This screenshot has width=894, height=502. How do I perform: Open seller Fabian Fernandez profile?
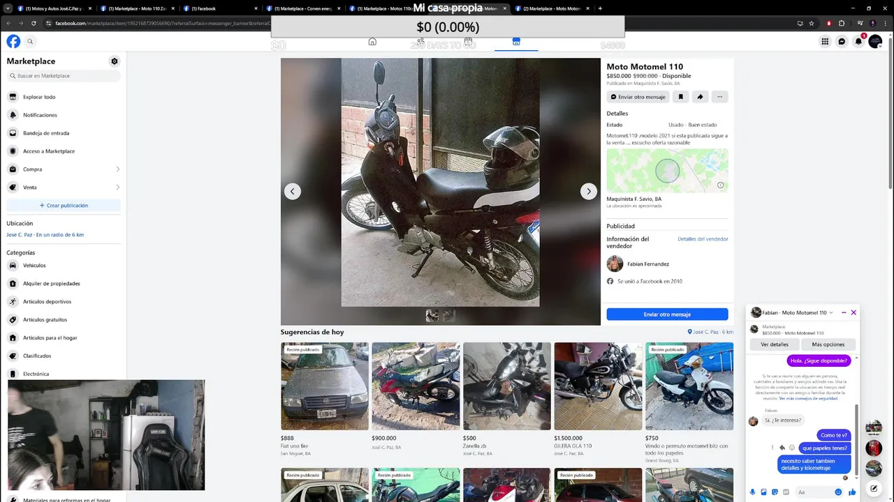[x=648, y=264]
